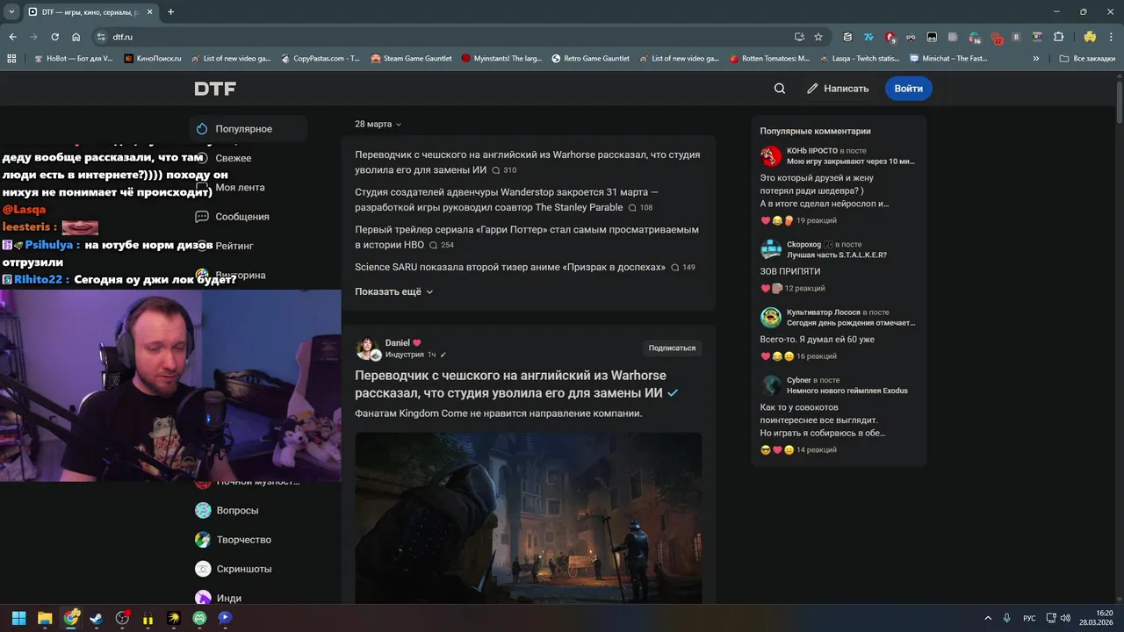The image size is (1124, 632).
Task: Open Рейтинг in the sidebar
Action: (x=234, y=246)
